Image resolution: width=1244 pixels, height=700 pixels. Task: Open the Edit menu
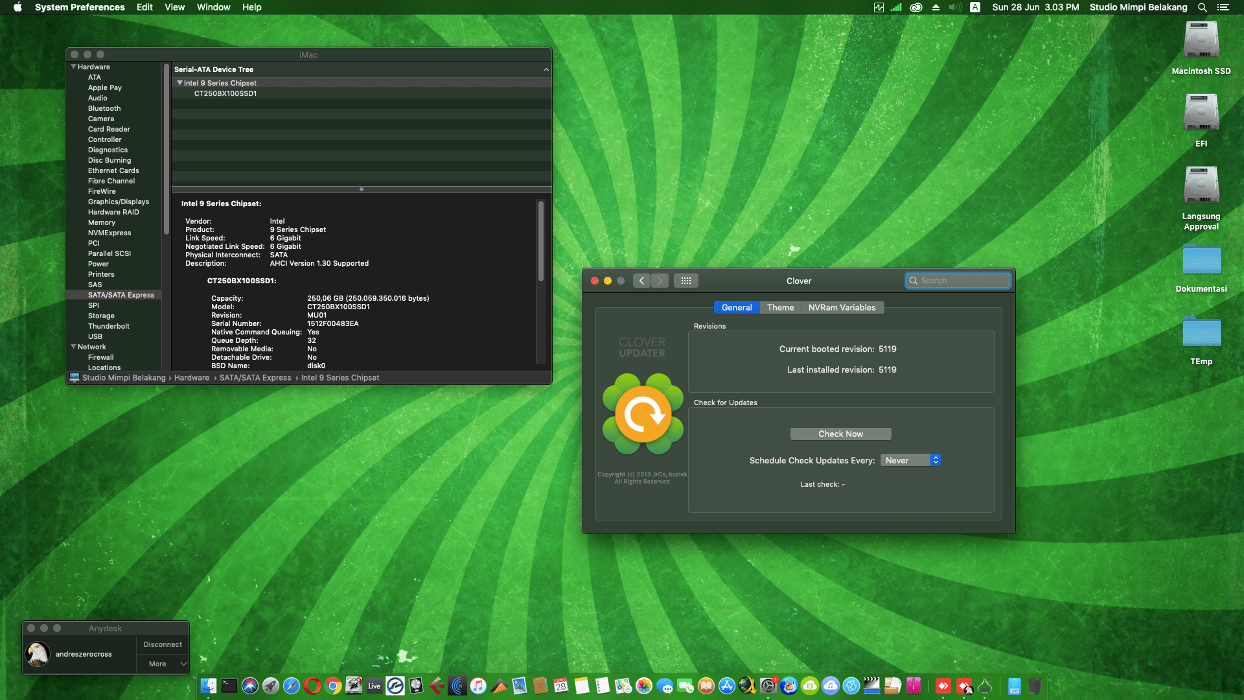(144, 7)
